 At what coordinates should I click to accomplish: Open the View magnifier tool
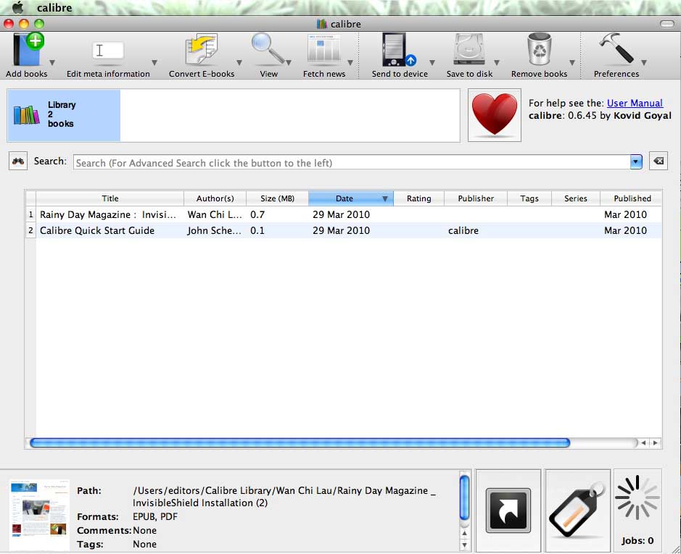pos(268,49)
